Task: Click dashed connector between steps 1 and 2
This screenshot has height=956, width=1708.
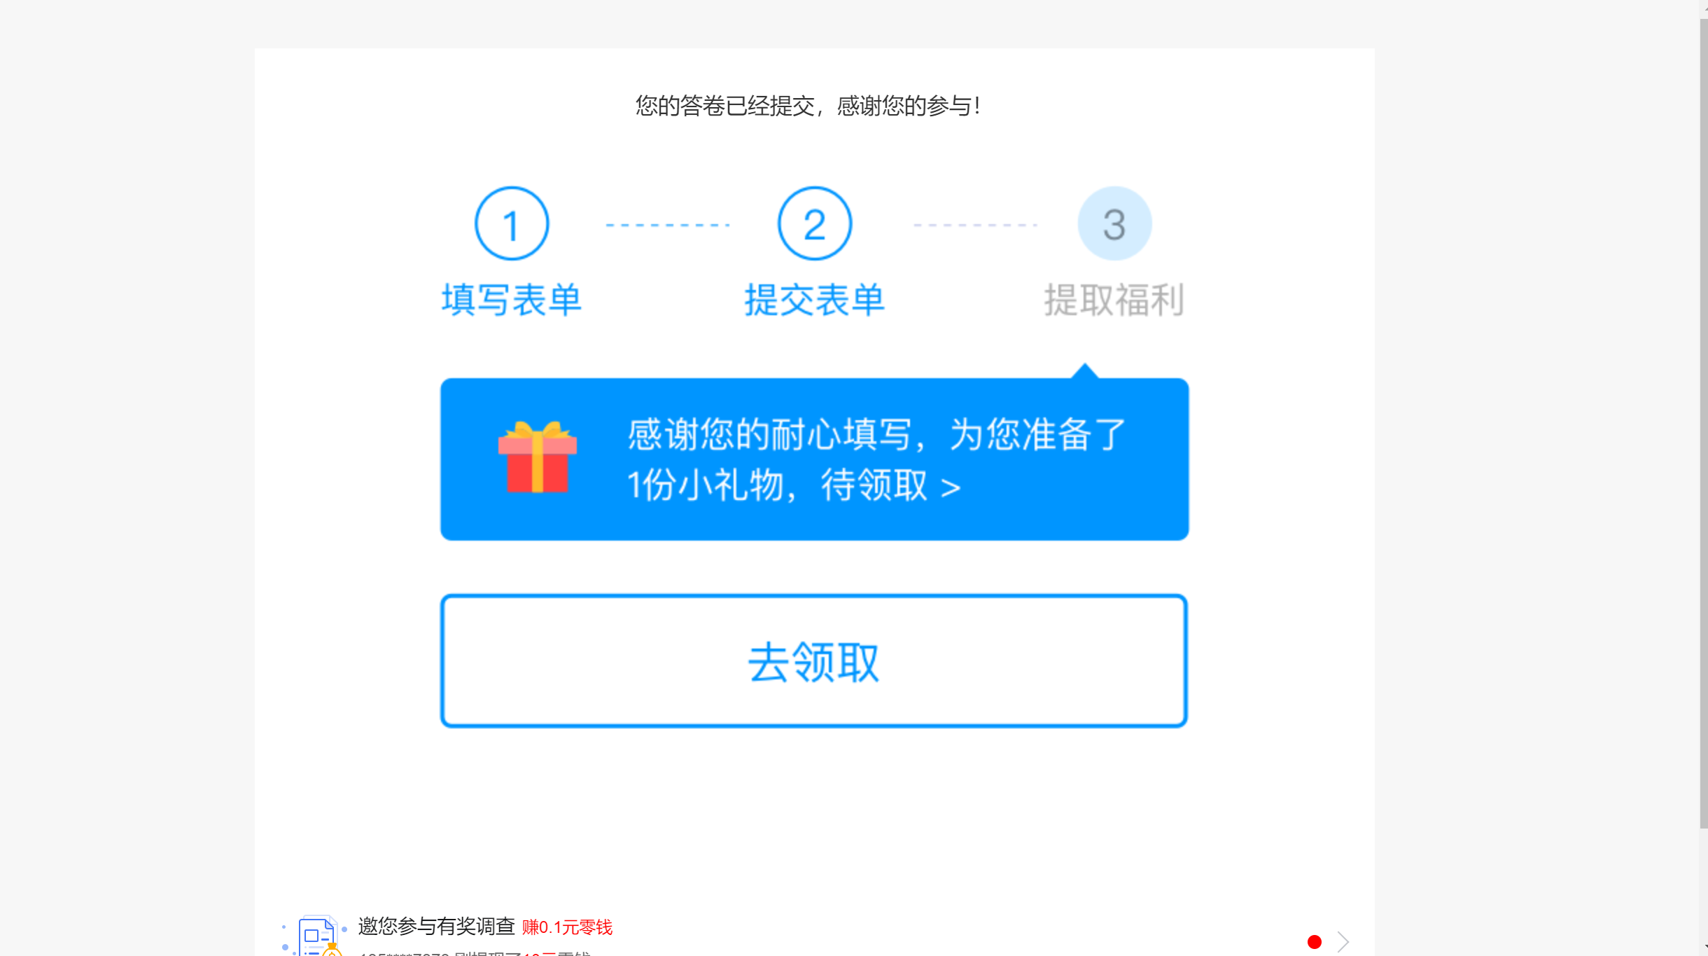Action: [668, 225]
